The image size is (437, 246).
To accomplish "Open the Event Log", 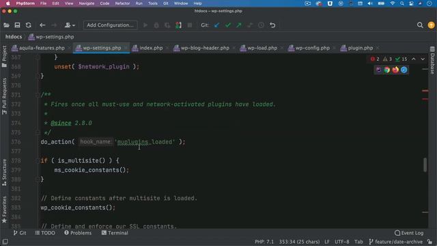I will [x=409, y=233].
